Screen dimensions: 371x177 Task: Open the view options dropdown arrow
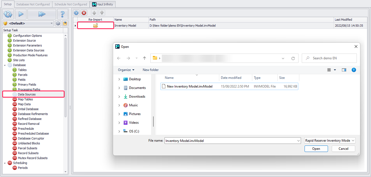[x=335, y=70]
